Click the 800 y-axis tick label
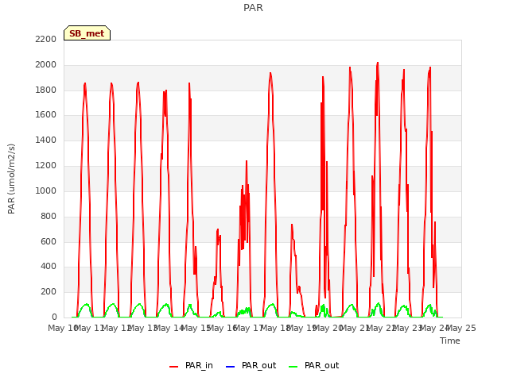The height and width of the screenshot is (381, 509). (49, 217)
